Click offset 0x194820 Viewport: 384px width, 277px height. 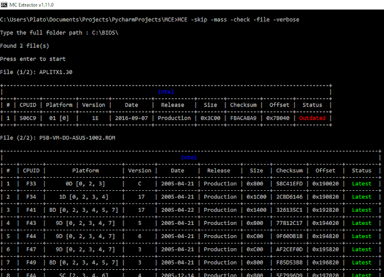click(325, 236)
